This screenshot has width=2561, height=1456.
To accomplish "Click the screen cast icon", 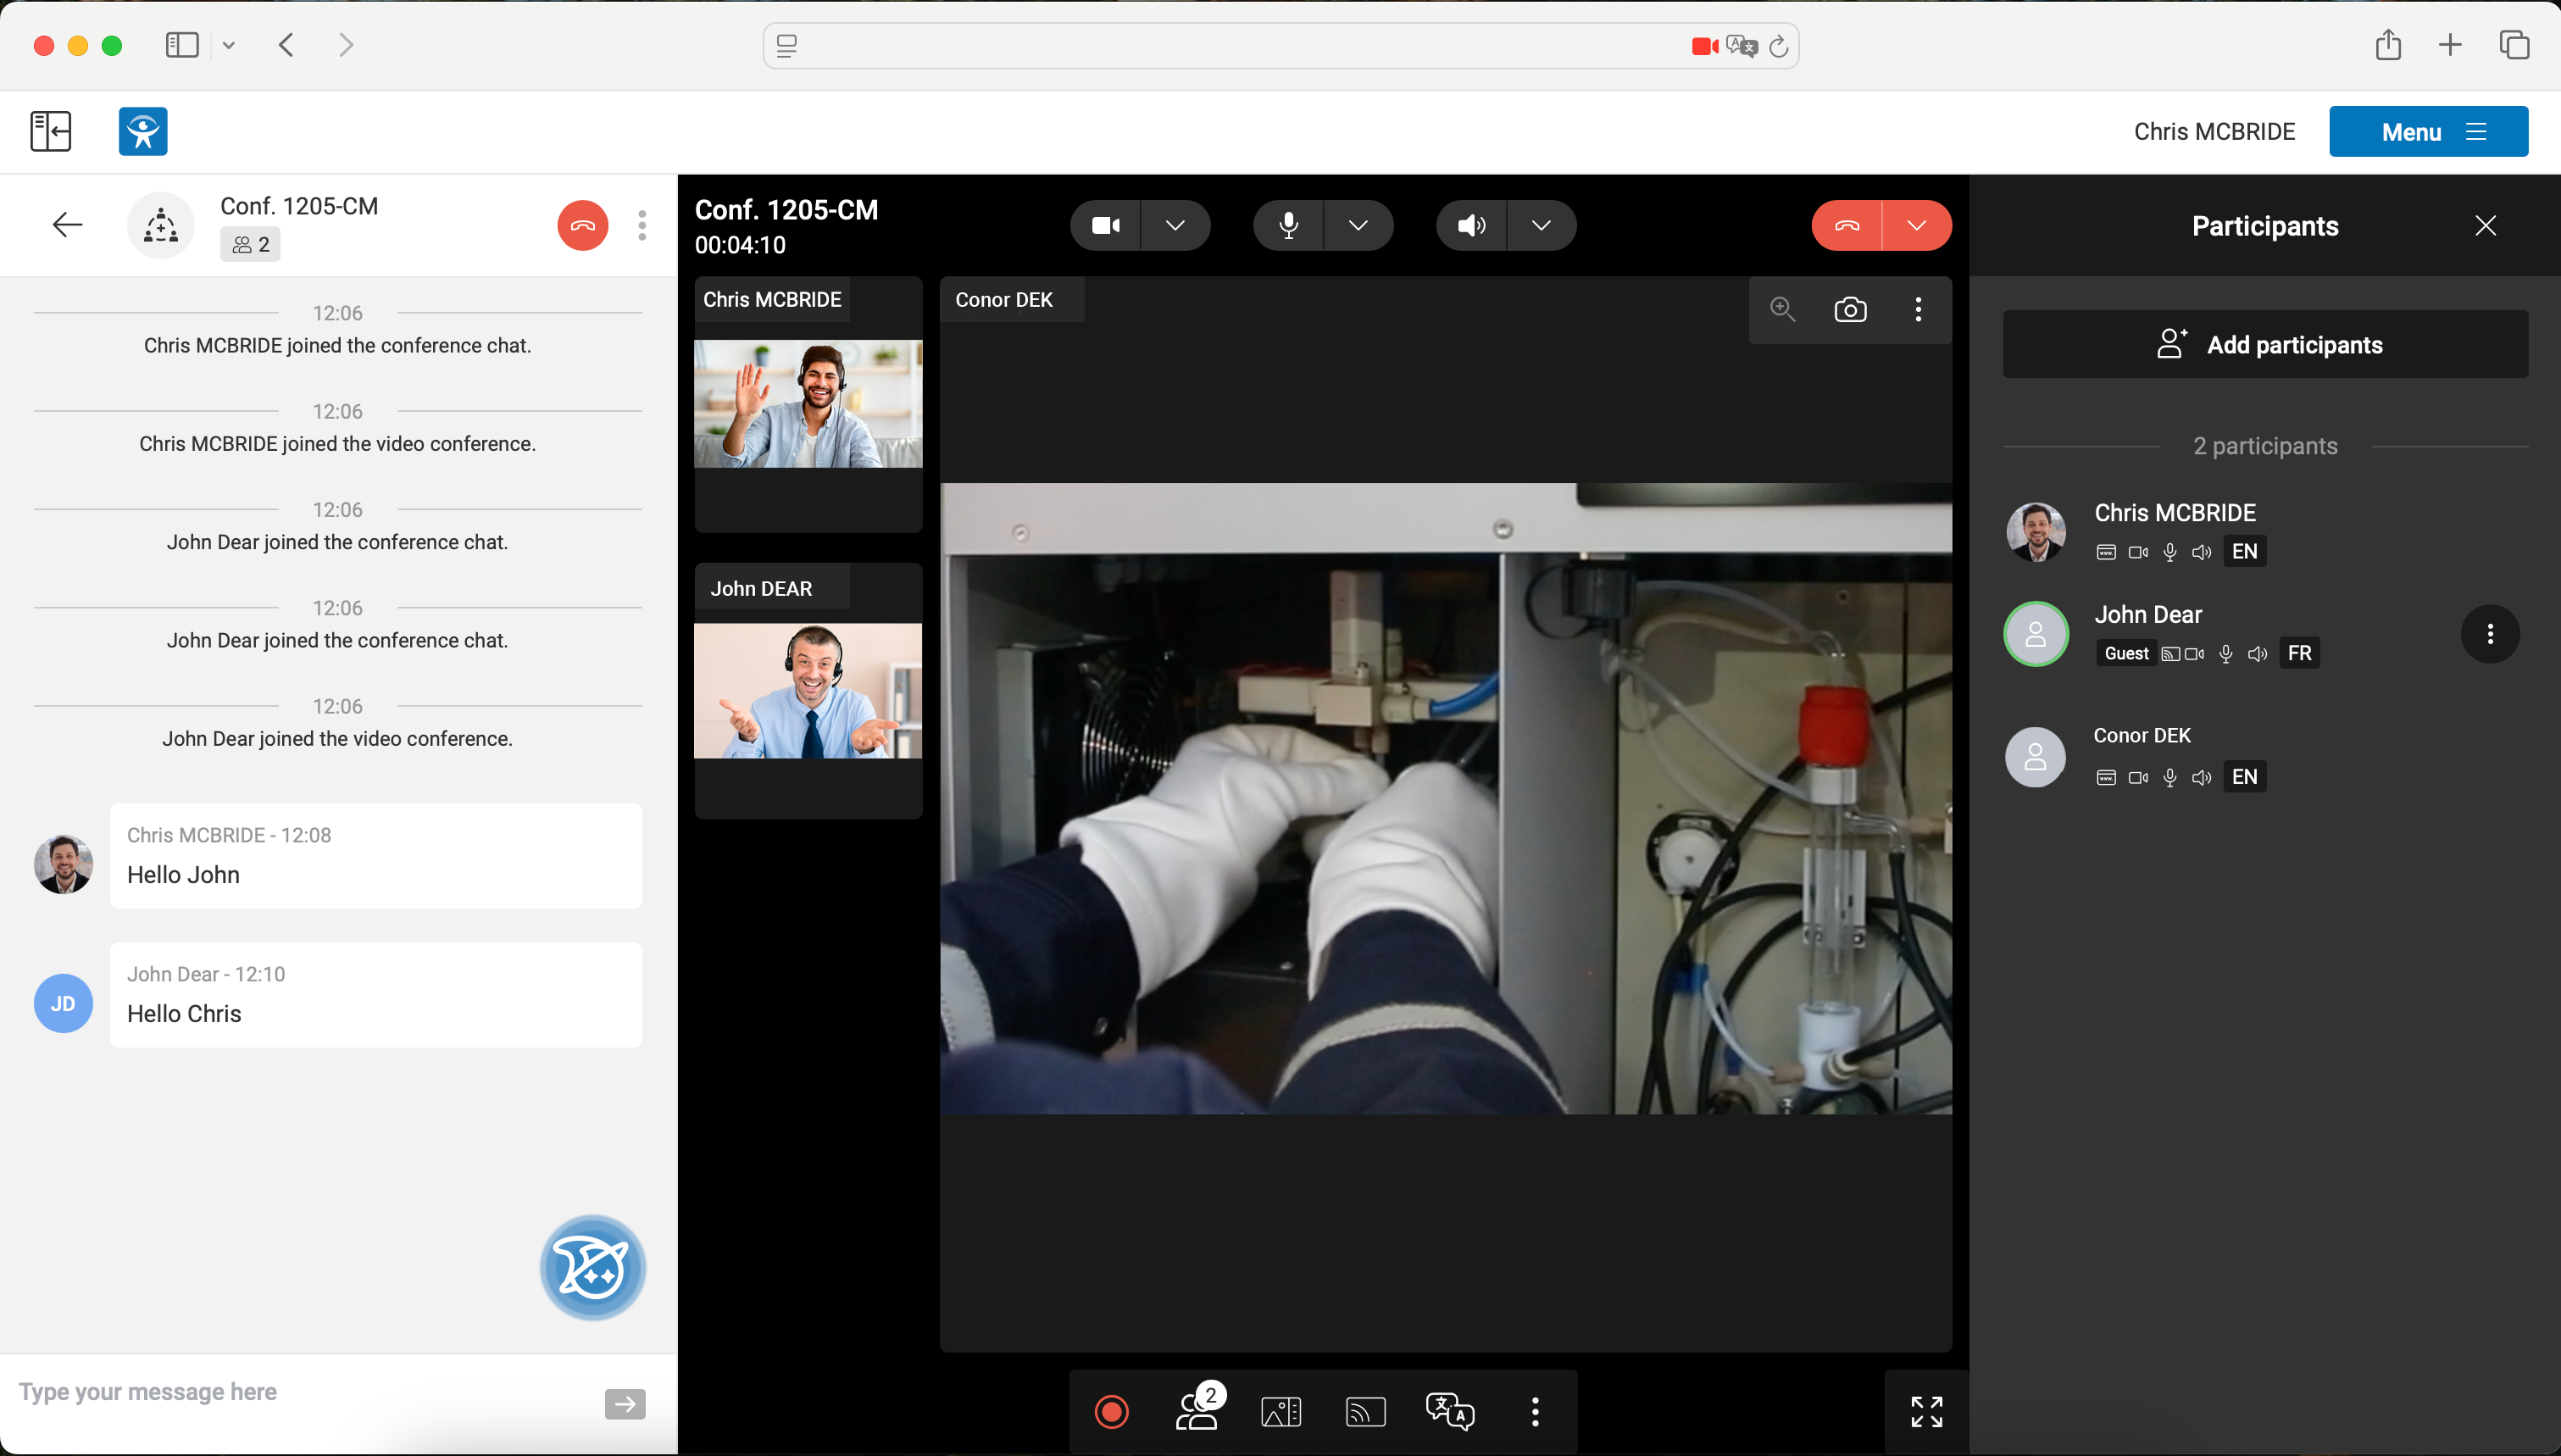I will click(x=1365, y=1411).
